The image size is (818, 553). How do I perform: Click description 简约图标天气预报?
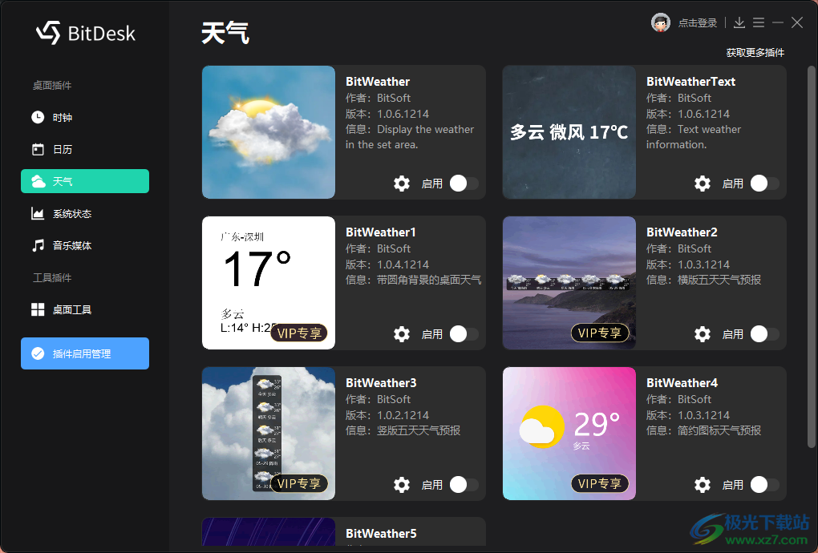(719, 430)
